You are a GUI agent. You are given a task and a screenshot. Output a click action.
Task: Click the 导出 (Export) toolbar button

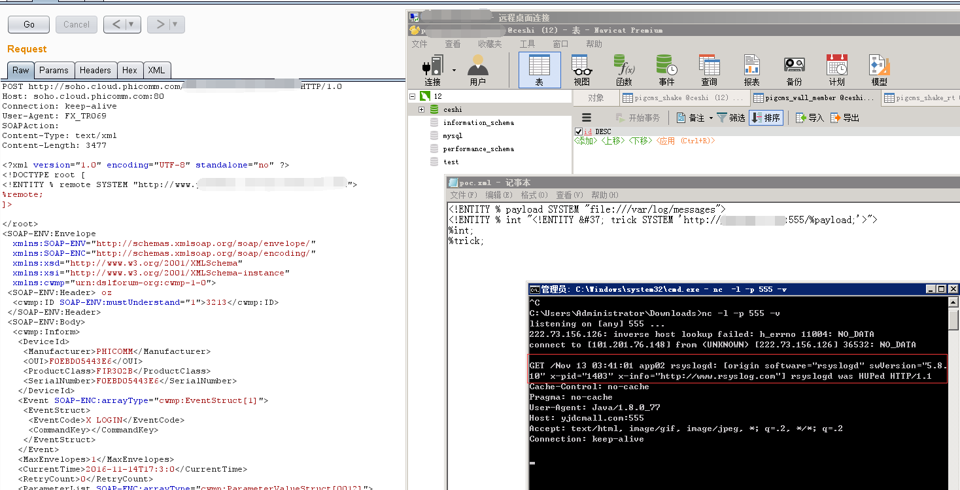pyautogui.click(x=845, y=118)
